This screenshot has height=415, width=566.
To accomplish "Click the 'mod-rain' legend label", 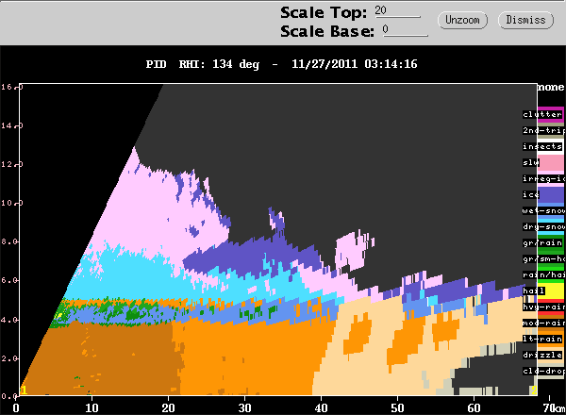I will 544,323.
